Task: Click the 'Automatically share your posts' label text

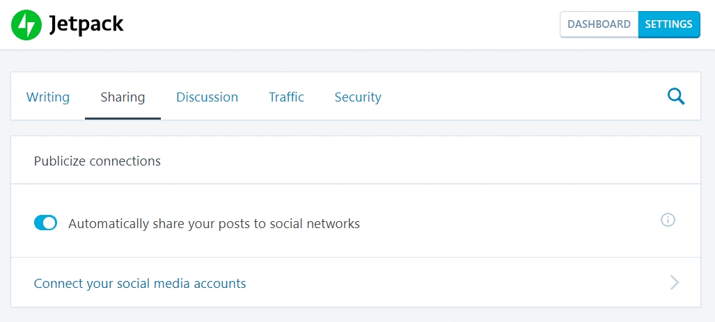Action: [214, 224]
